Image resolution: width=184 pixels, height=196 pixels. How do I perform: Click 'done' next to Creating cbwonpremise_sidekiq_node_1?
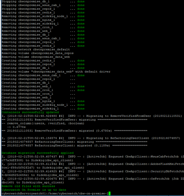point(81,105)
